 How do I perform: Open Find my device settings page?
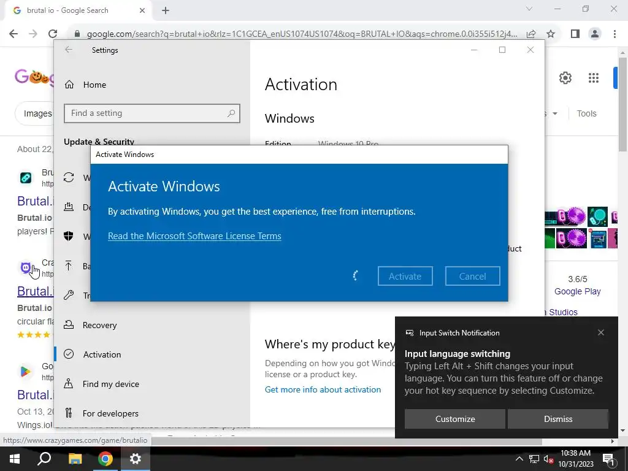tap(110, 384)
